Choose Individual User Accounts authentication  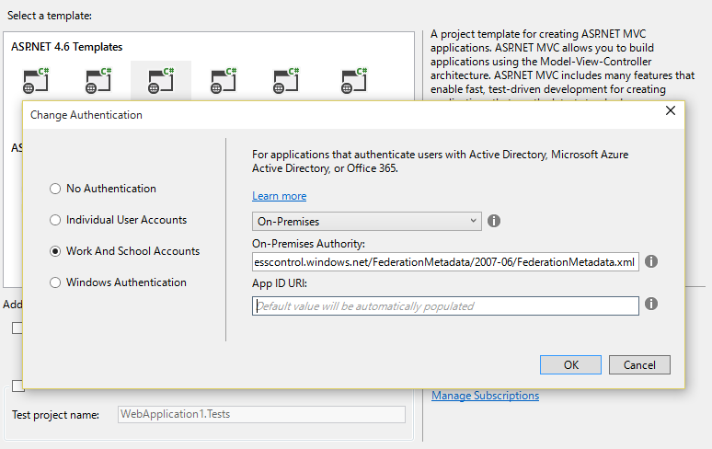click(56, 220)
